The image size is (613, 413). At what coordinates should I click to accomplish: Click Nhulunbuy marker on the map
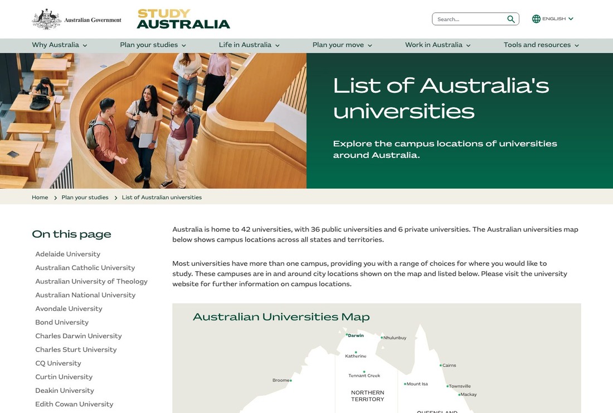[382, 338]
